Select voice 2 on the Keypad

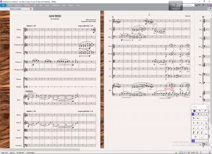point(197,141)
